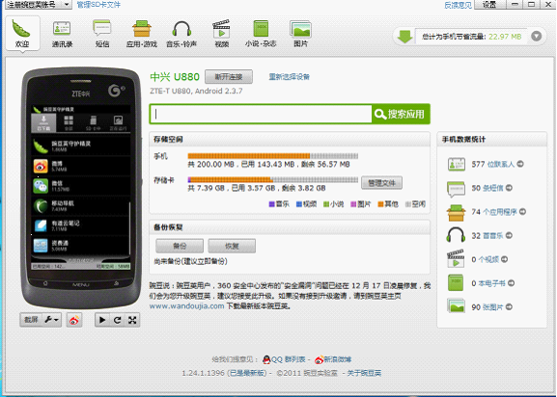
Task: Open the 90 张图片 pictures link
Action: (x=487, y=307)
